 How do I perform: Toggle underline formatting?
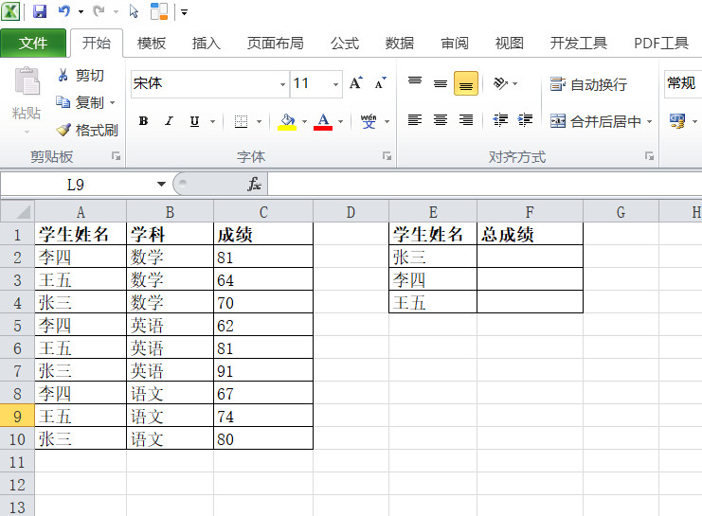click(194, 121)
